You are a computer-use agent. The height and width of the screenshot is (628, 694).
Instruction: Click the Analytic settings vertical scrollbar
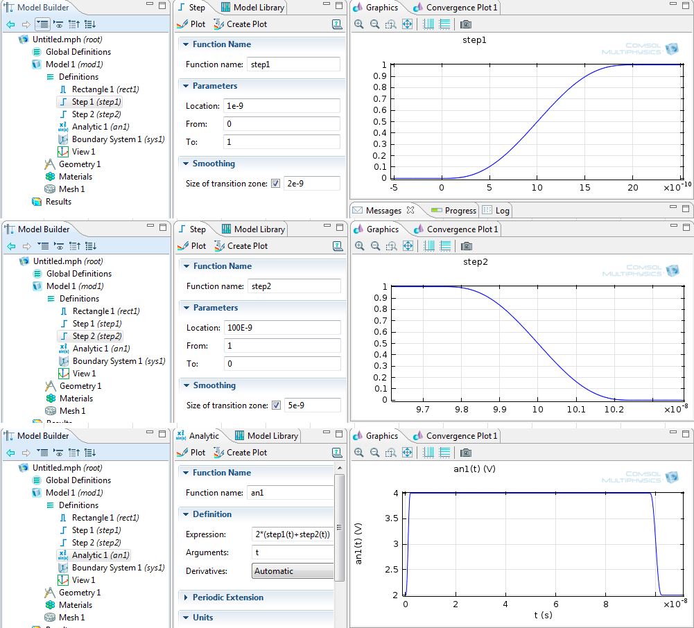[339, 527]
